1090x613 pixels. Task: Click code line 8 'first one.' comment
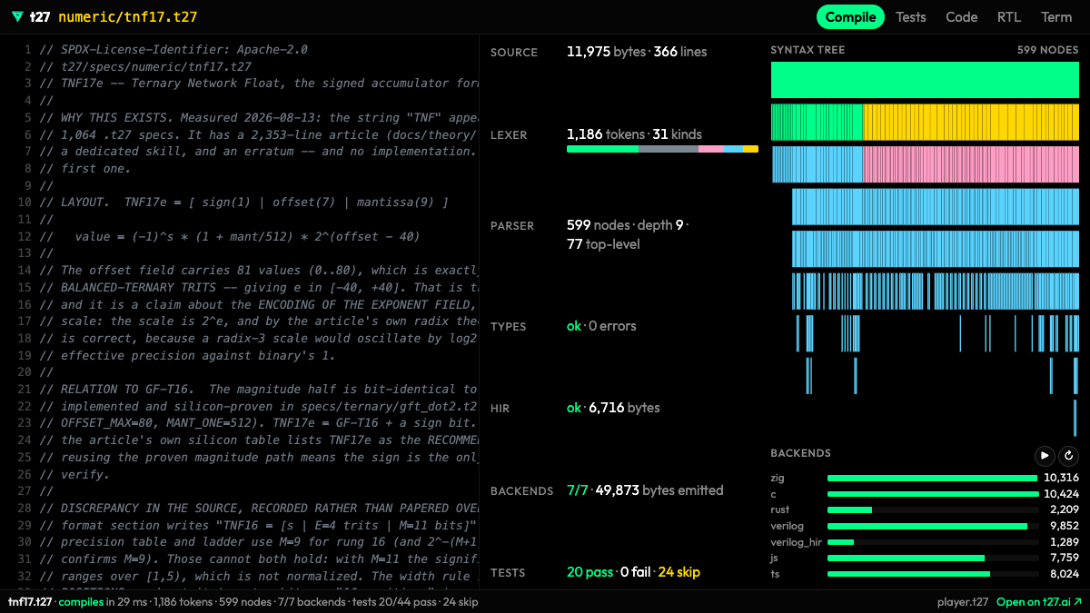click(85, 168)
